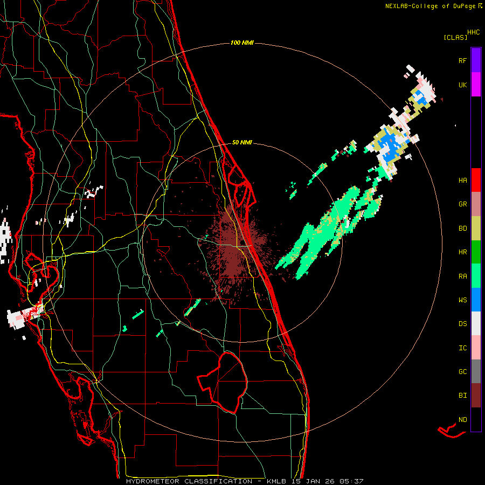This screenshot has height=485, width=485.
Task: Click the WS blue legend swatch
Action: 476,300
